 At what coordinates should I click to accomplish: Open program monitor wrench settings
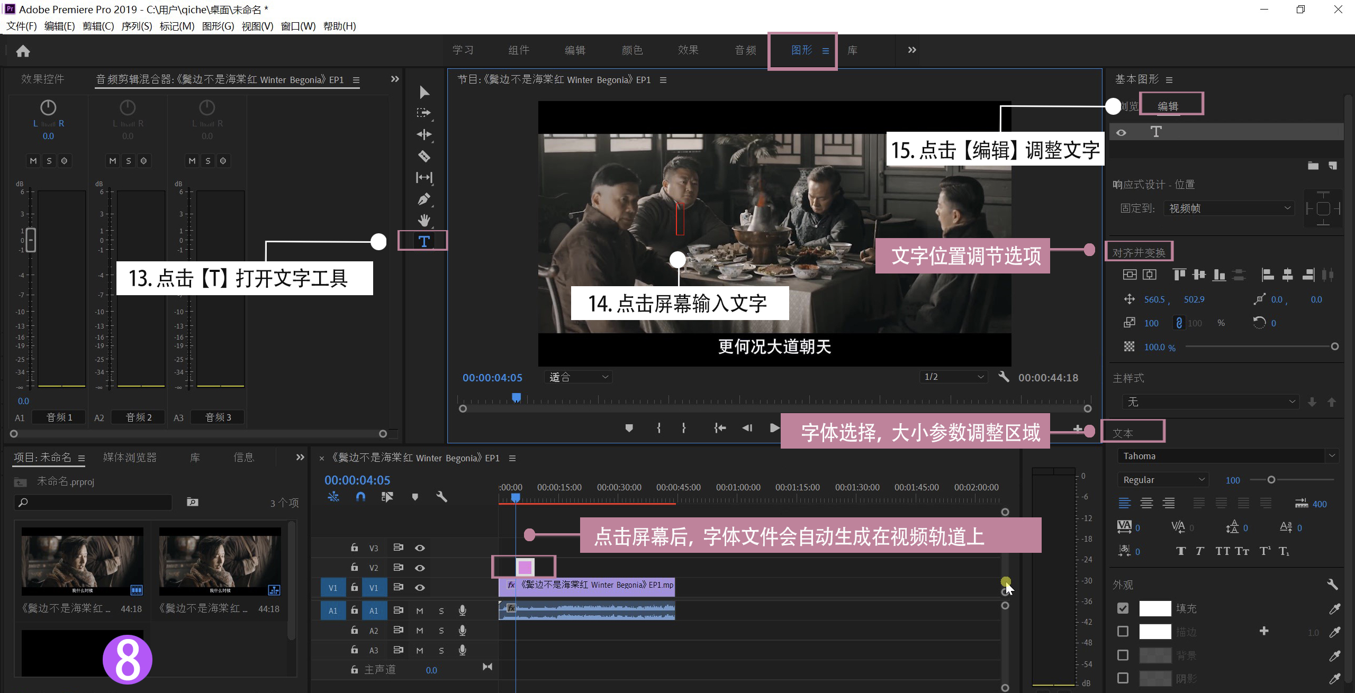1004,377
